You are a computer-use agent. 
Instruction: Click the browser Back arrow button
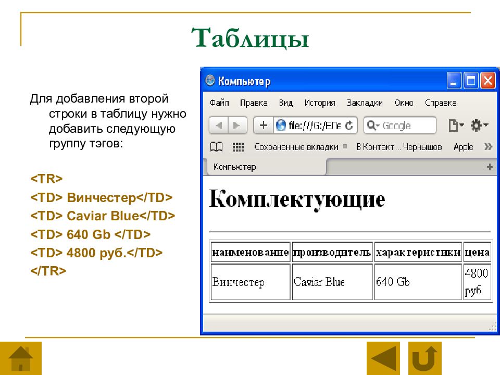[x=219, y=126]
